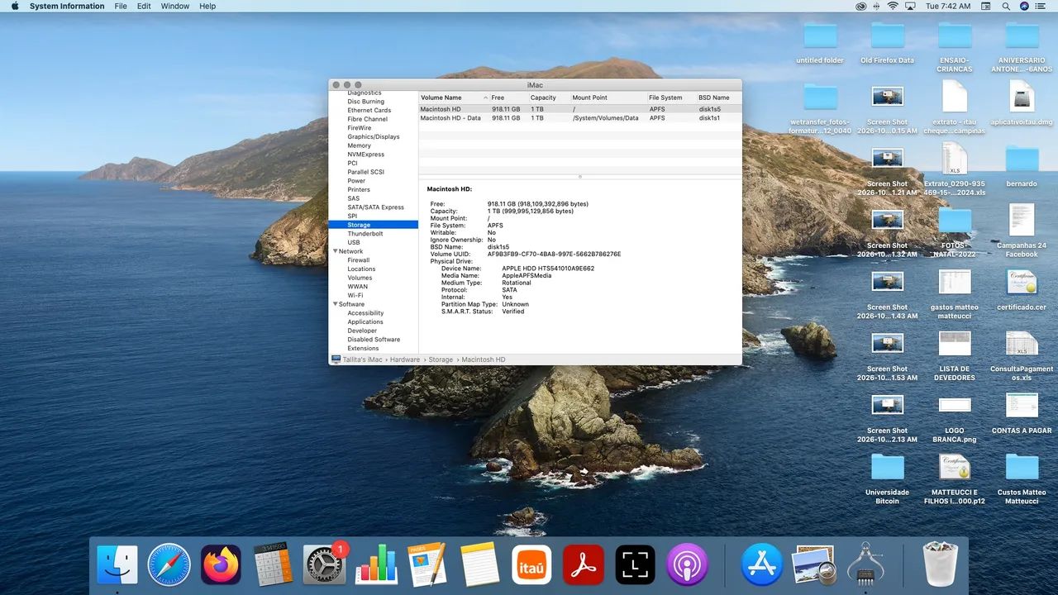
Task: Open the Wi-Fi menu bar icon
Action: [x=893, y=6]
